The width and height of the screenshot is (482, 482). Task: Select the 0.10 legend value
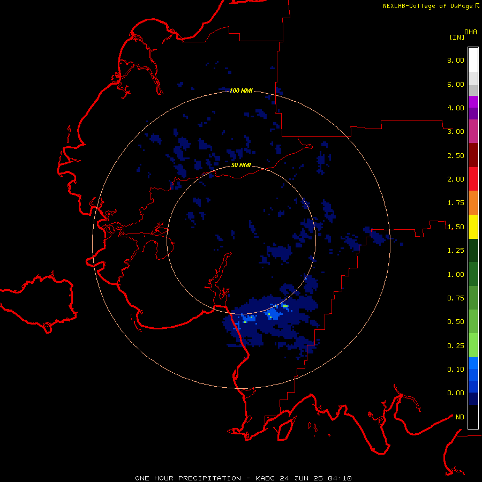456,370
